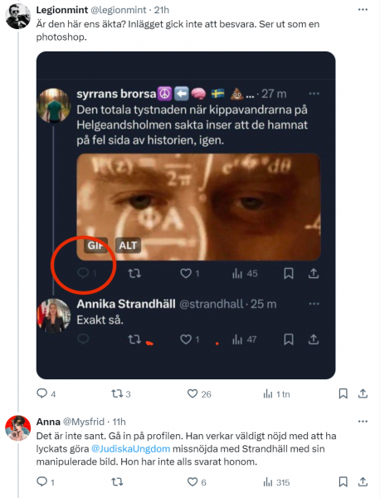This screenshot has width=380, height=498.
Task: Open Anna's profile avatar
Action: pos(17,427)
